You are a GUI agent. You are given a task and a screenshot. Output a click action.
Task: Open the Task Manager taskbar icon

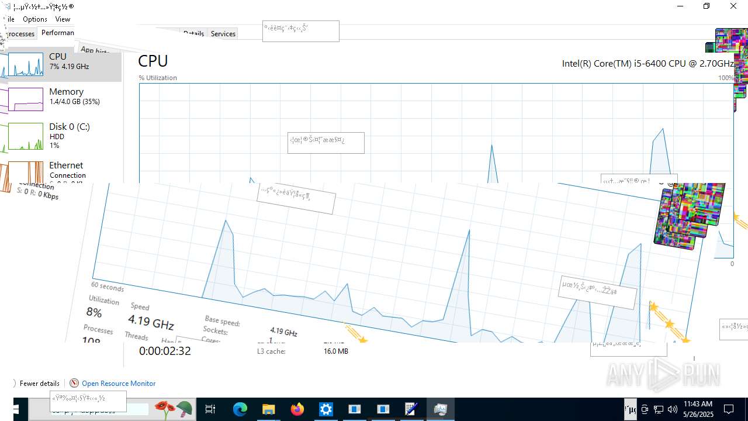(x=441, y=409)
